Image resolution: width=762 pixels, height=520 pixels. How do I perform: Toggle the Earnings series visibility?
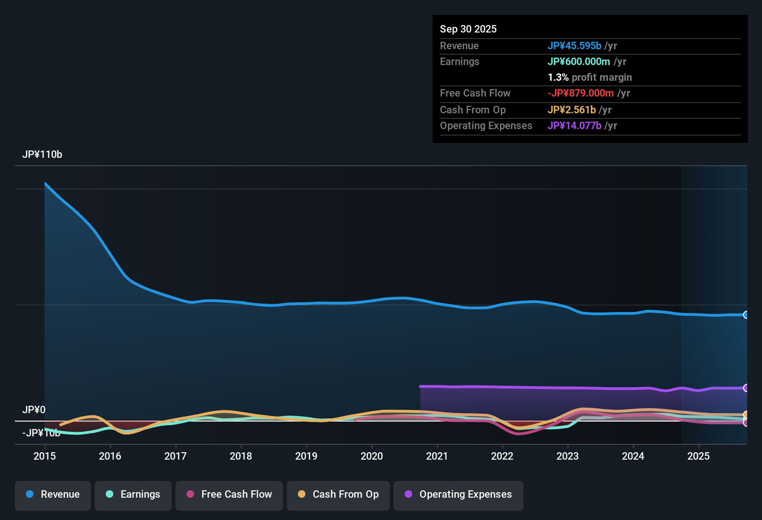coord(133,494)
